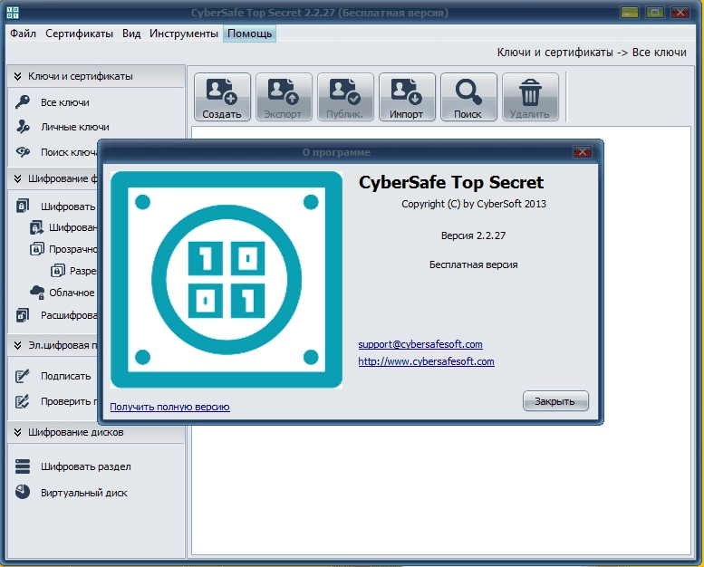
Task: Click the Шифрован sub-item icon
Action: tap(36, 227)
